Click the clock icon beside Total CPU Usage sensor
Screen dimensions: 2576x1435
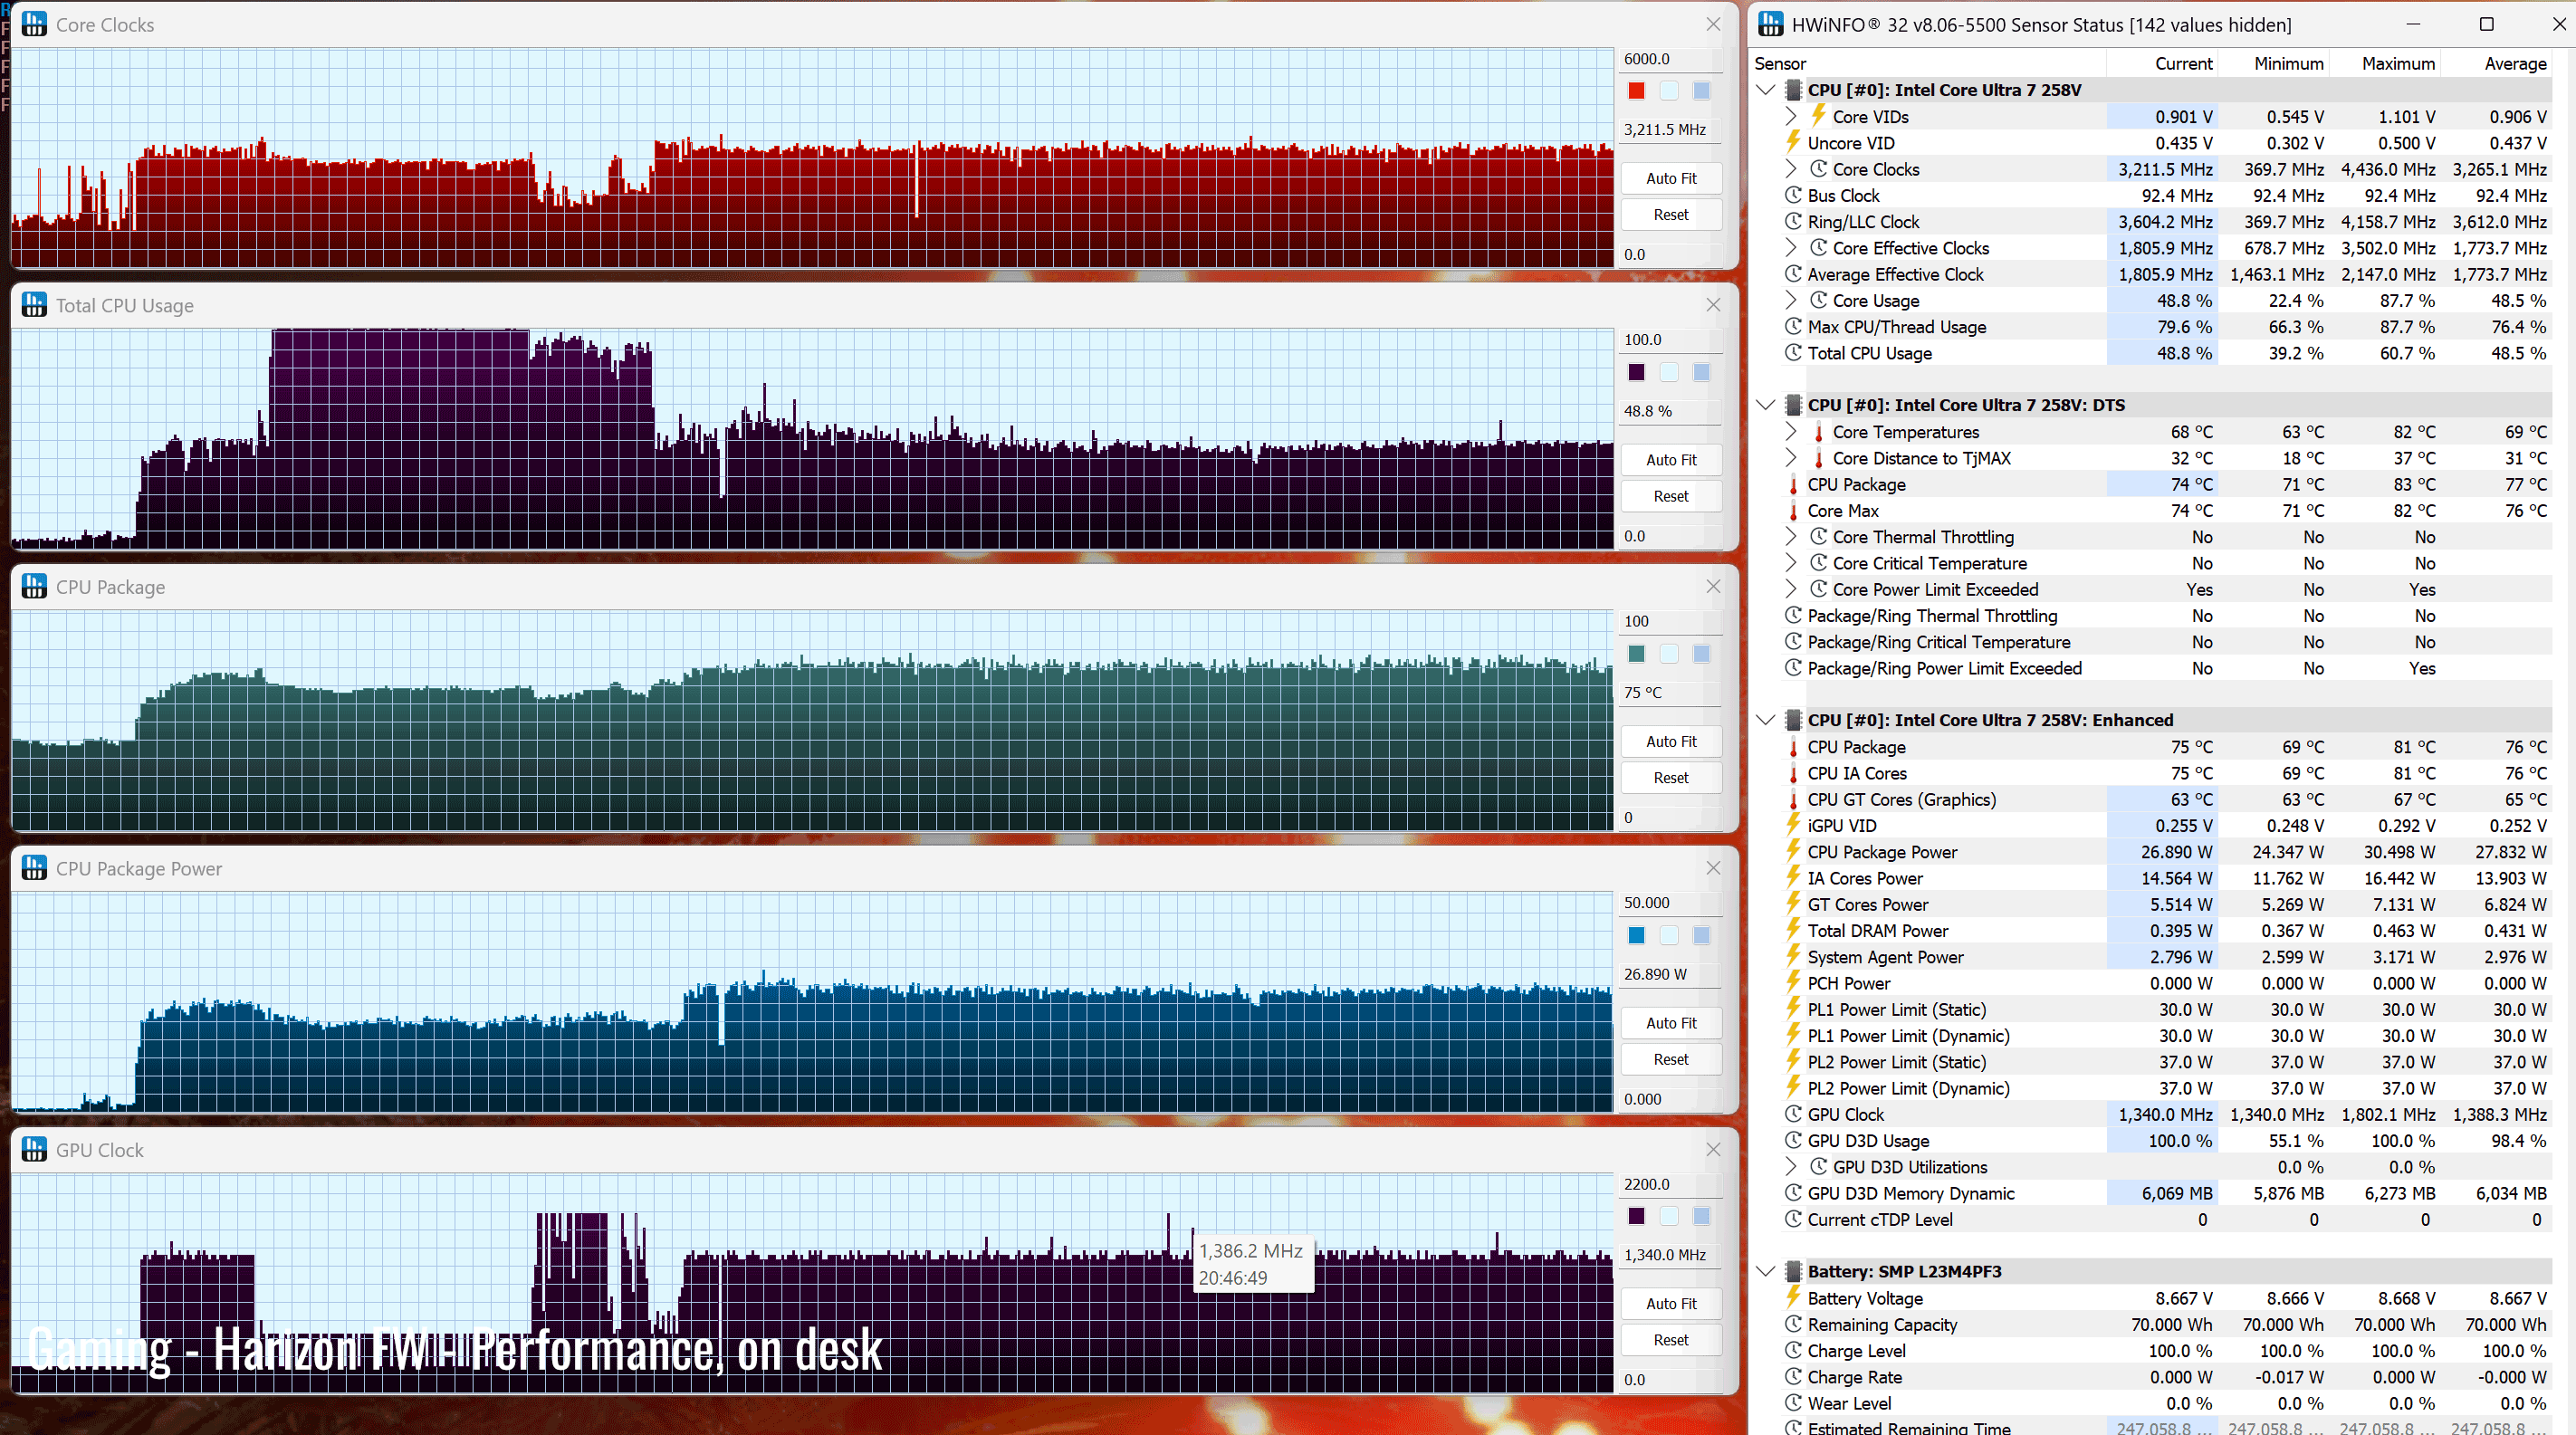(1794, 352)
